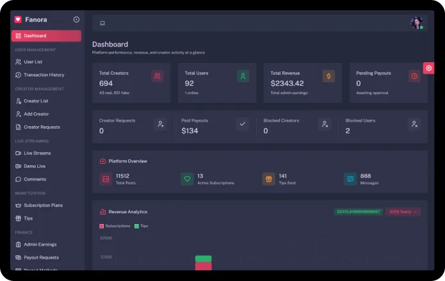The height and width of the screenshot is (281, 445).
Task: Collapse the sidebar using the circle toggle
Action: [76, 19]
